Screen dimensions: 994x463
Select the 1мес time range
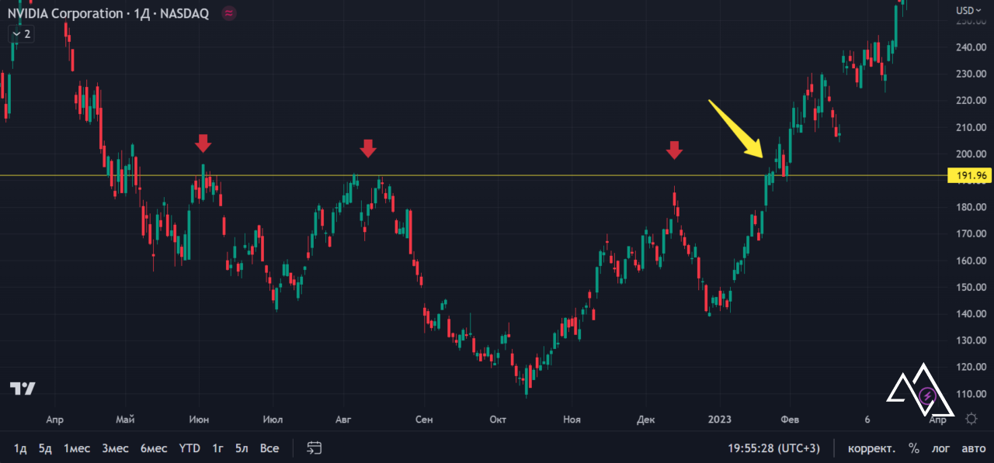77,448
